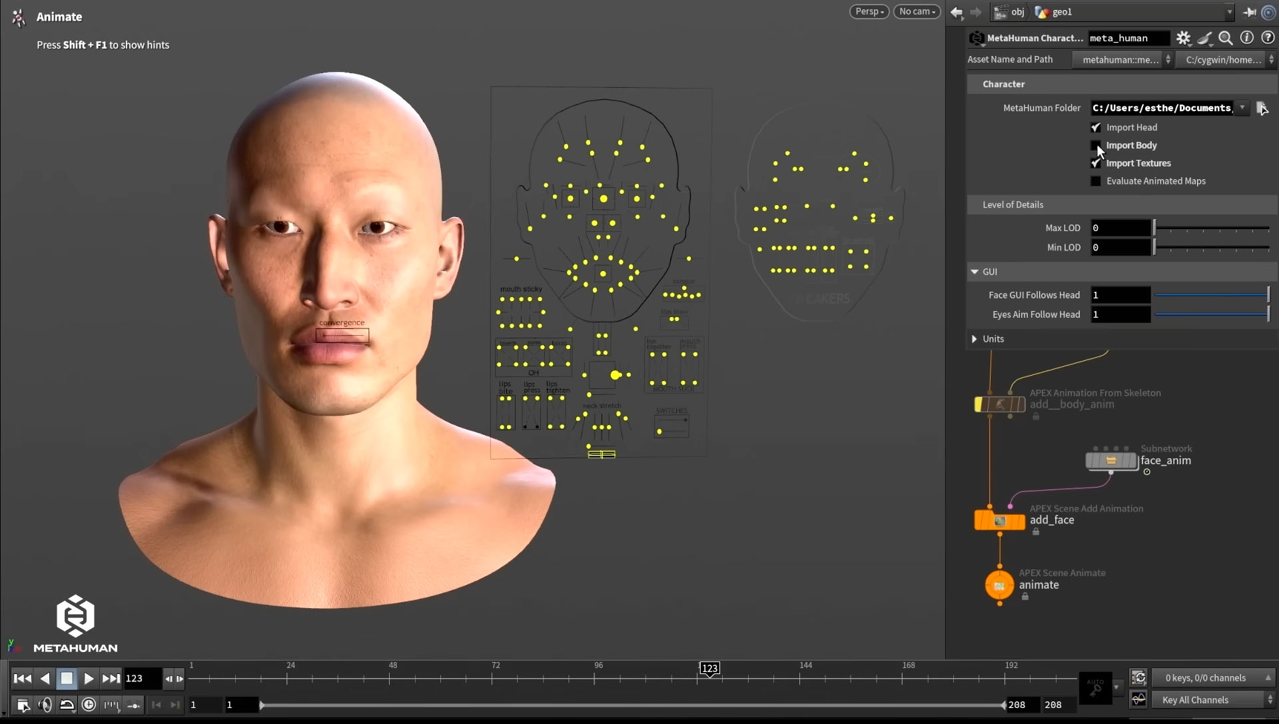Viewport: 1279px width, 724px height.
Task: Open the '0 keys, 0/0 channels' menu
Action: 1213,677
